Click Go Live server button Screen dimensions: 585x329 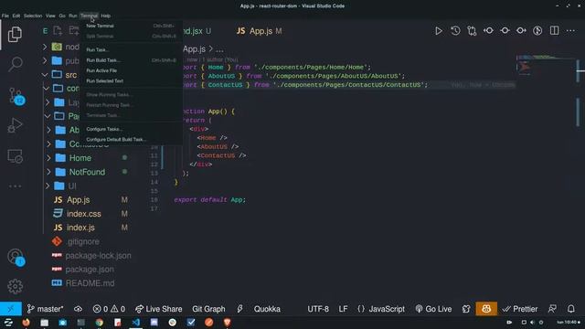433,309
